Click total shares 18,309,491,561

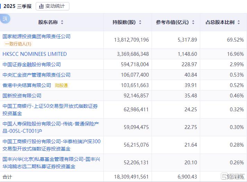[131, 177]
